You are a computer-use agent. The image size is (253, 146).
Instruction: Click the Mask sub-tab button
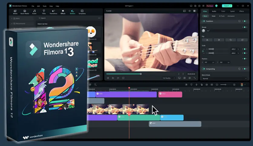[214, 16]
